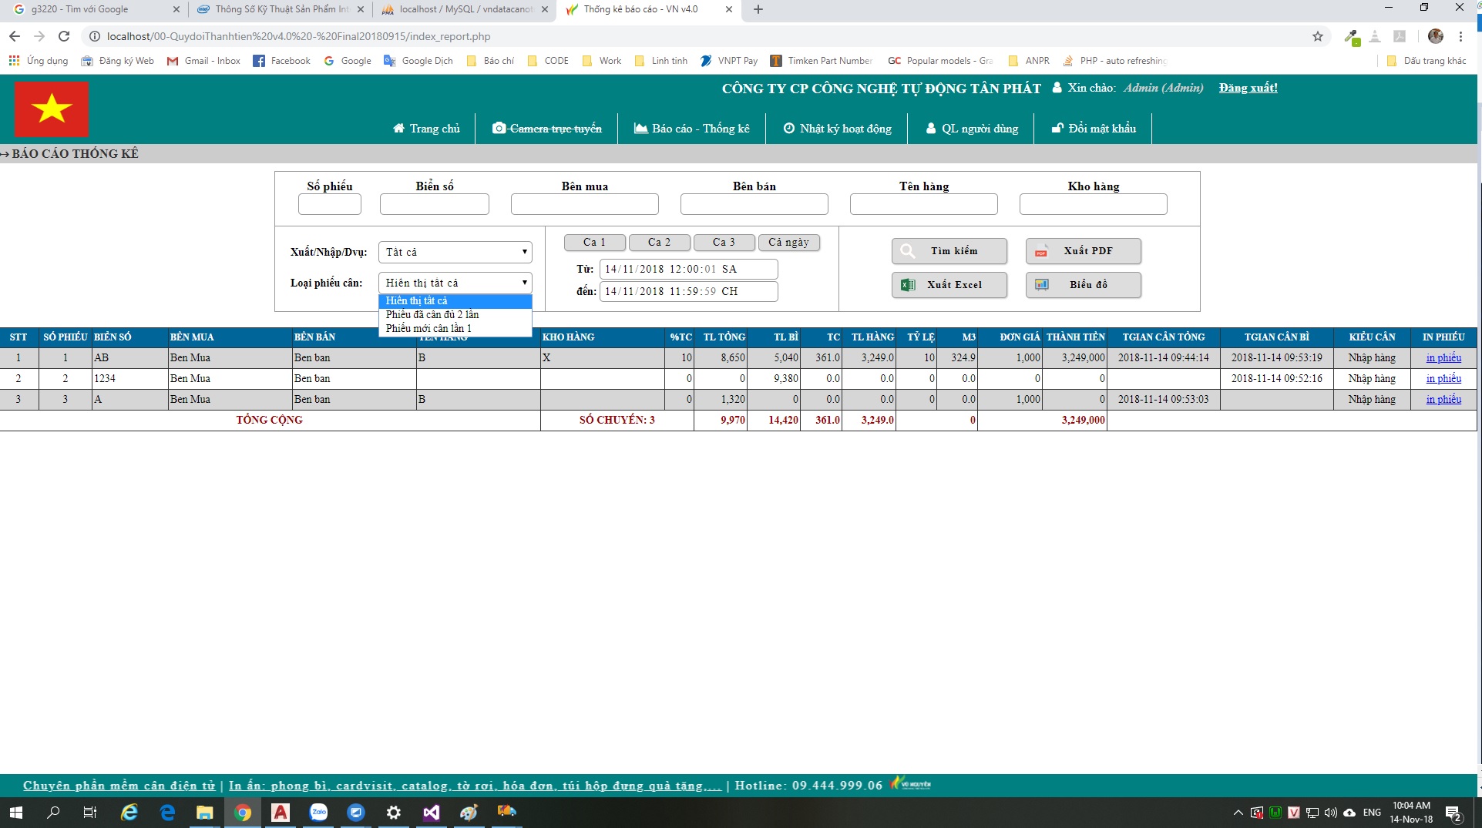Switch to the g3220 Google search tab

point(94,10)
